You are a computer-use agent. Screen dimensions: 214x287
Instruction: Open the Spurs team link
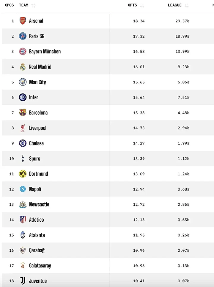[34, 159]
